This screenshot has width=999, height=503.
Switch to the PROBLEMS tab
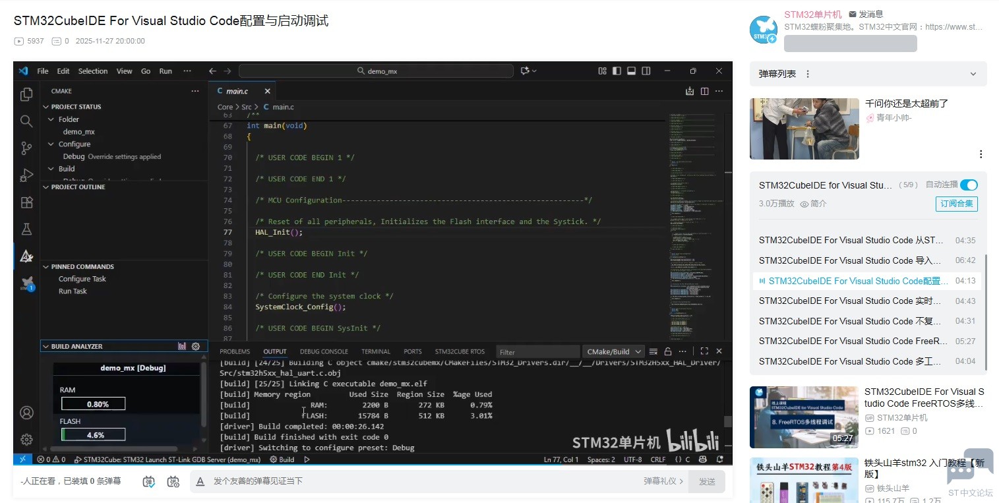click(235, 351)
